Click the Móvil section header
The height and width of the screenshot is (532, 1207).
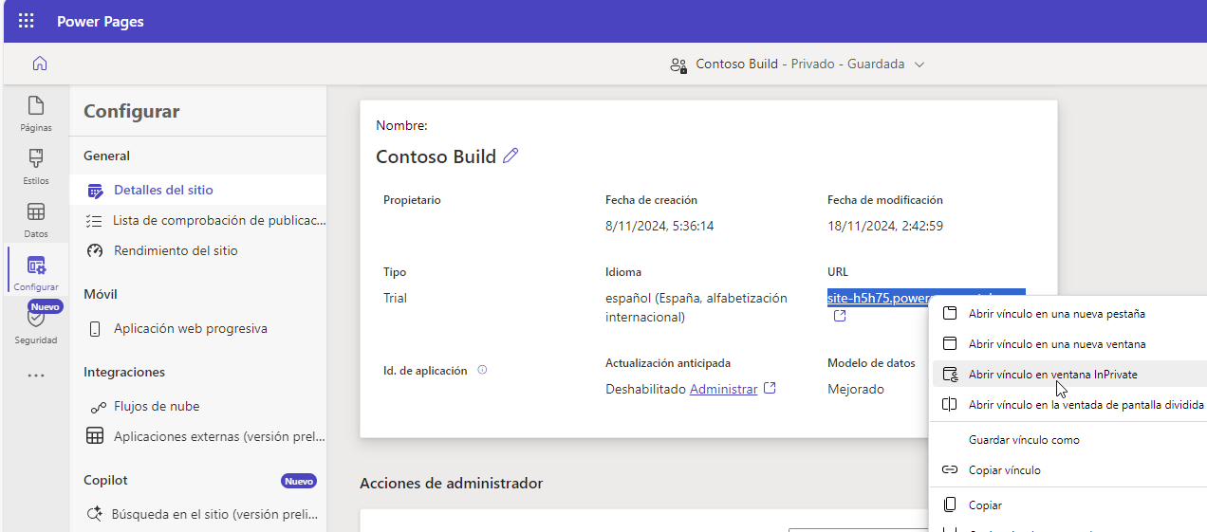[x=101, y=294]
